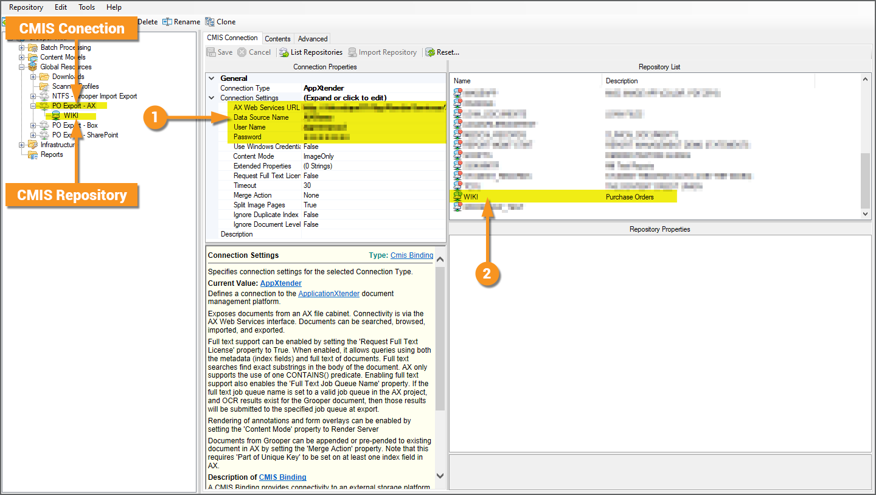Select the Merge Action None value

(374, 195)
